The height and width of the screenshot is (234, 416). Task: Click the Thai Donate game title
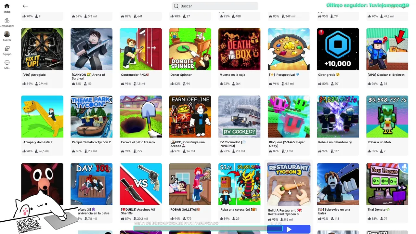point(379,210)
